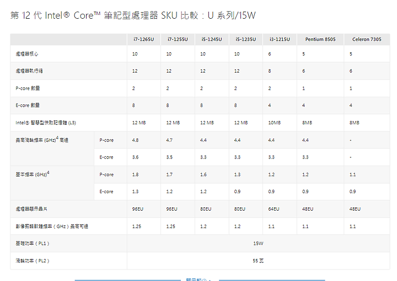This screenshot has height=281, width=397.
Task: Click the 1.3 E-core base frequency for i7-1265U
Action: 136,191
